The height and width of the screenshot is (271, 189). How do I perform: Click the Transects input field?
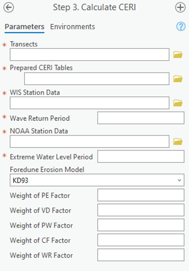tap(90, 55)
